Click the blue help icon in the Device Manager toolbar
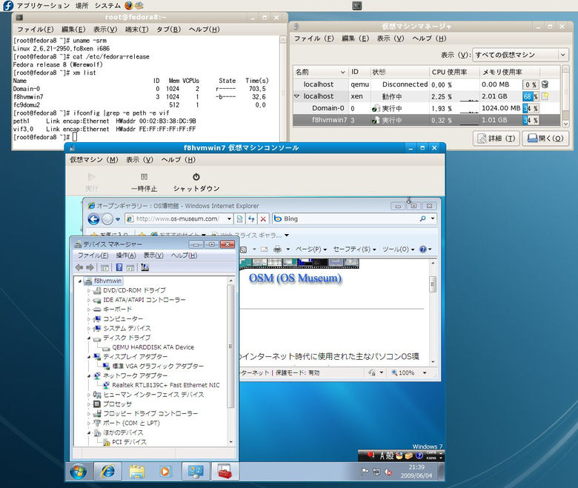Viewport: 578px width, 488px height. click(x=119, y=267)
